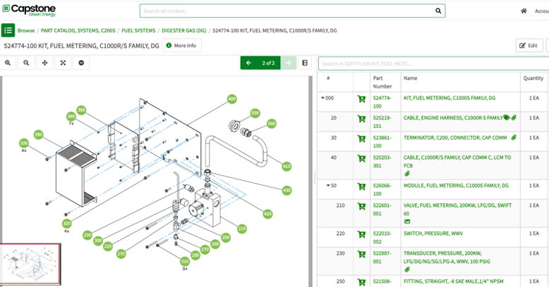Screen dimensions: 549x287
Task: Select callout 410 on the diagram
Action: coord(286,166)
